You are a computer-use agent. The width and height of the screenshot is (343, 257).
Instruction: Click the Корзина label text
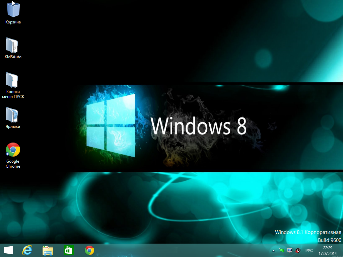pyautogui.click(x=13, y=22)
